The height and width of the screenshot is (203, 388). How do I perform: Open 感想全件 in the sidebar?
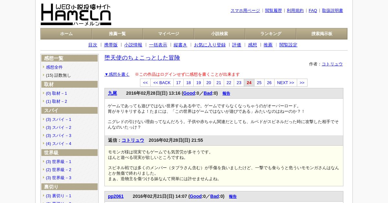(54, 67)
